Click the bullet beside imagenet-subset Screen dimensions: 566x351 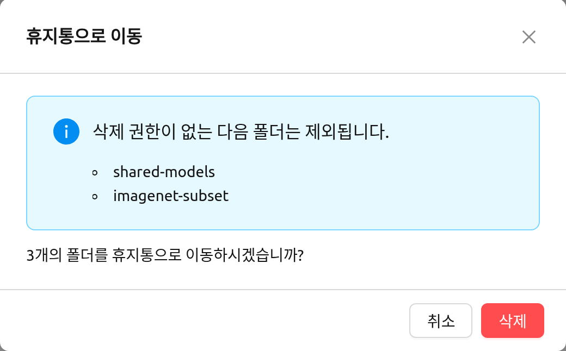95,197
